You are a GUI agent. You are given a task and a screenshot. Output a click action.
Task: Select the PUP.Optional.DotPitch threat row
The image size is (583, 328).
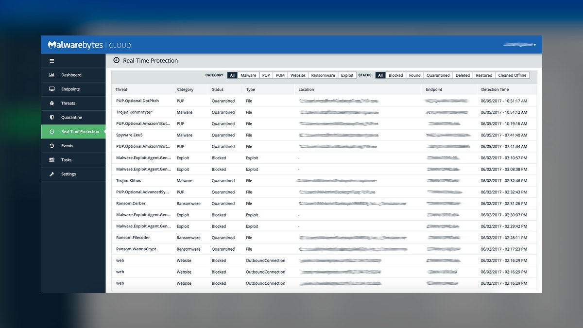[325, 101]
